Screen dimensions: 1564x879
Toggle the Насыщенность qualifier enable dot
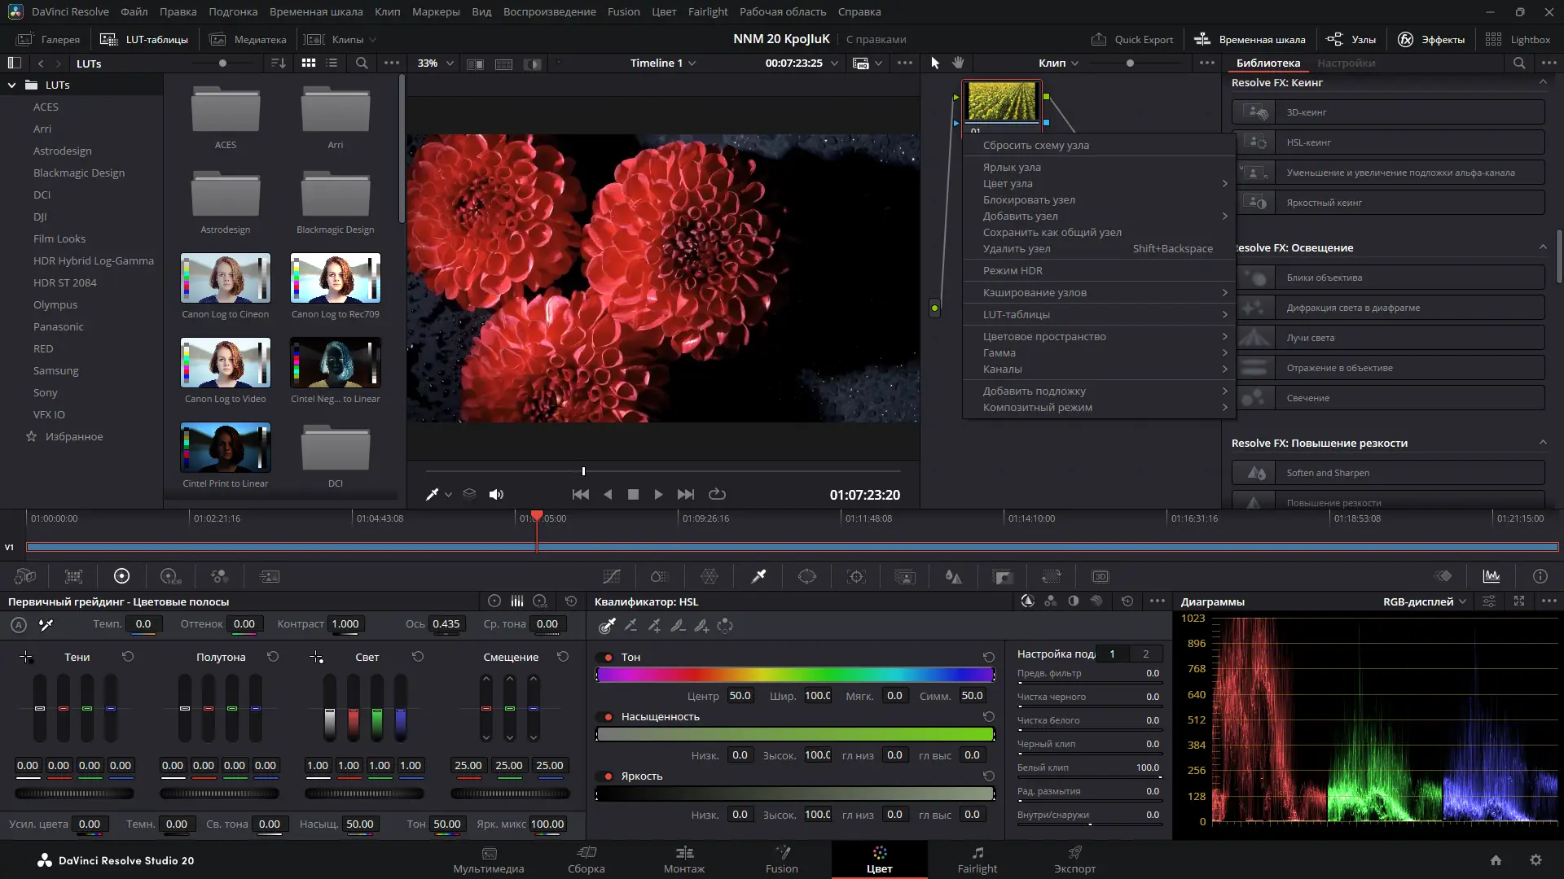608,717
